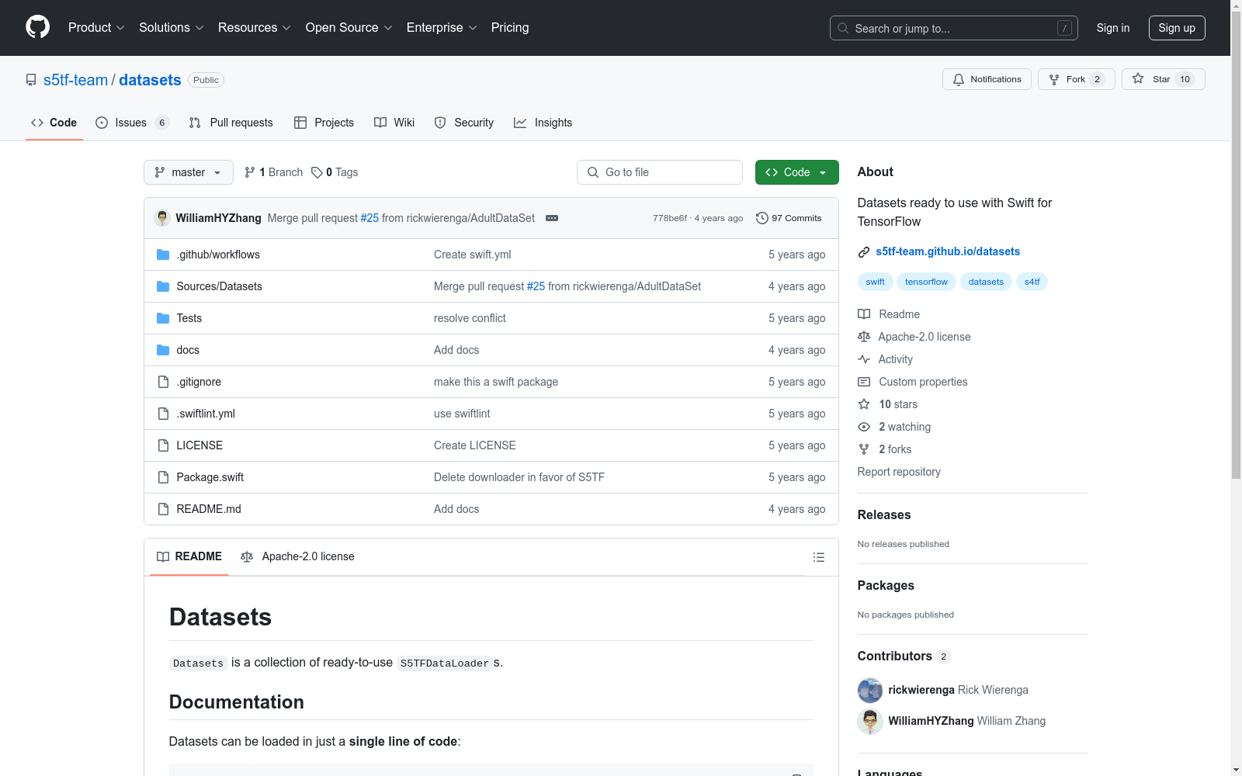Open the Projects tab
Image resolution: width=1242 pixels, height=776 pixels.
pos(324,123)
